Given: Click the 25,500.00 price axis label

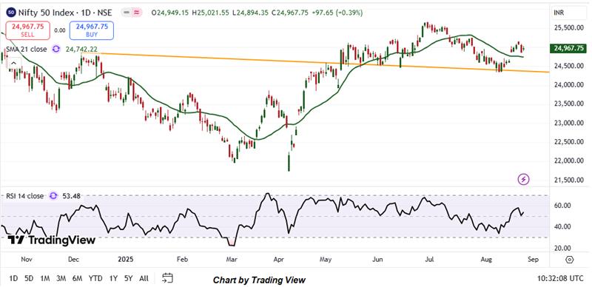Looking at the screenshot, I should [568, 28].
